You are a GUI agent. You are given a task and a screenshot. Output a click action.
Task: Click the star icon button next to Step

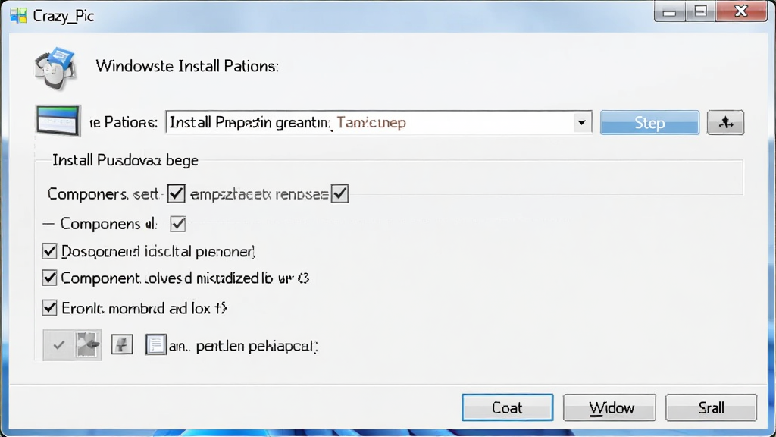coord(725,122)
